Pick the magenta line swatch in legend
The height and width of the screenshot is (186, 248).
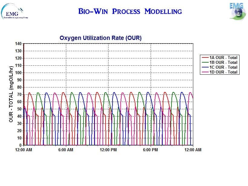click(205, 72)
